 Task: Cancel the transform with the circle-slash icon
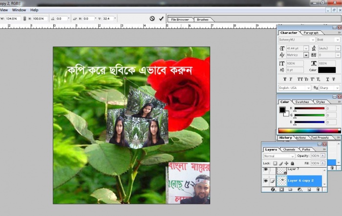pyautogui.click(x=152, y=19)
